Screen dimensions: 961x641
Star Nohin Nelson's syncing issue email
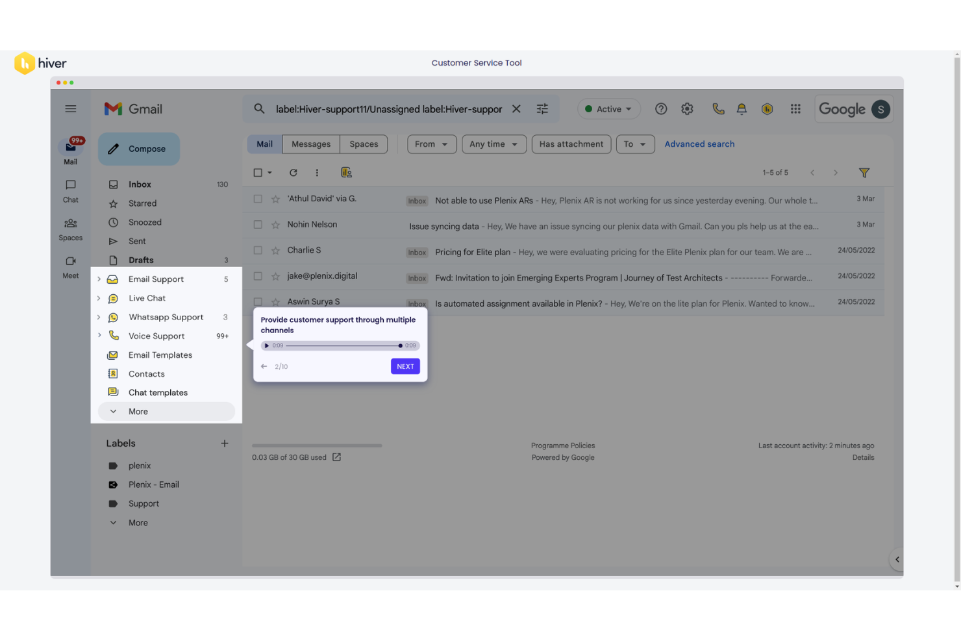(x=275, y=224)
